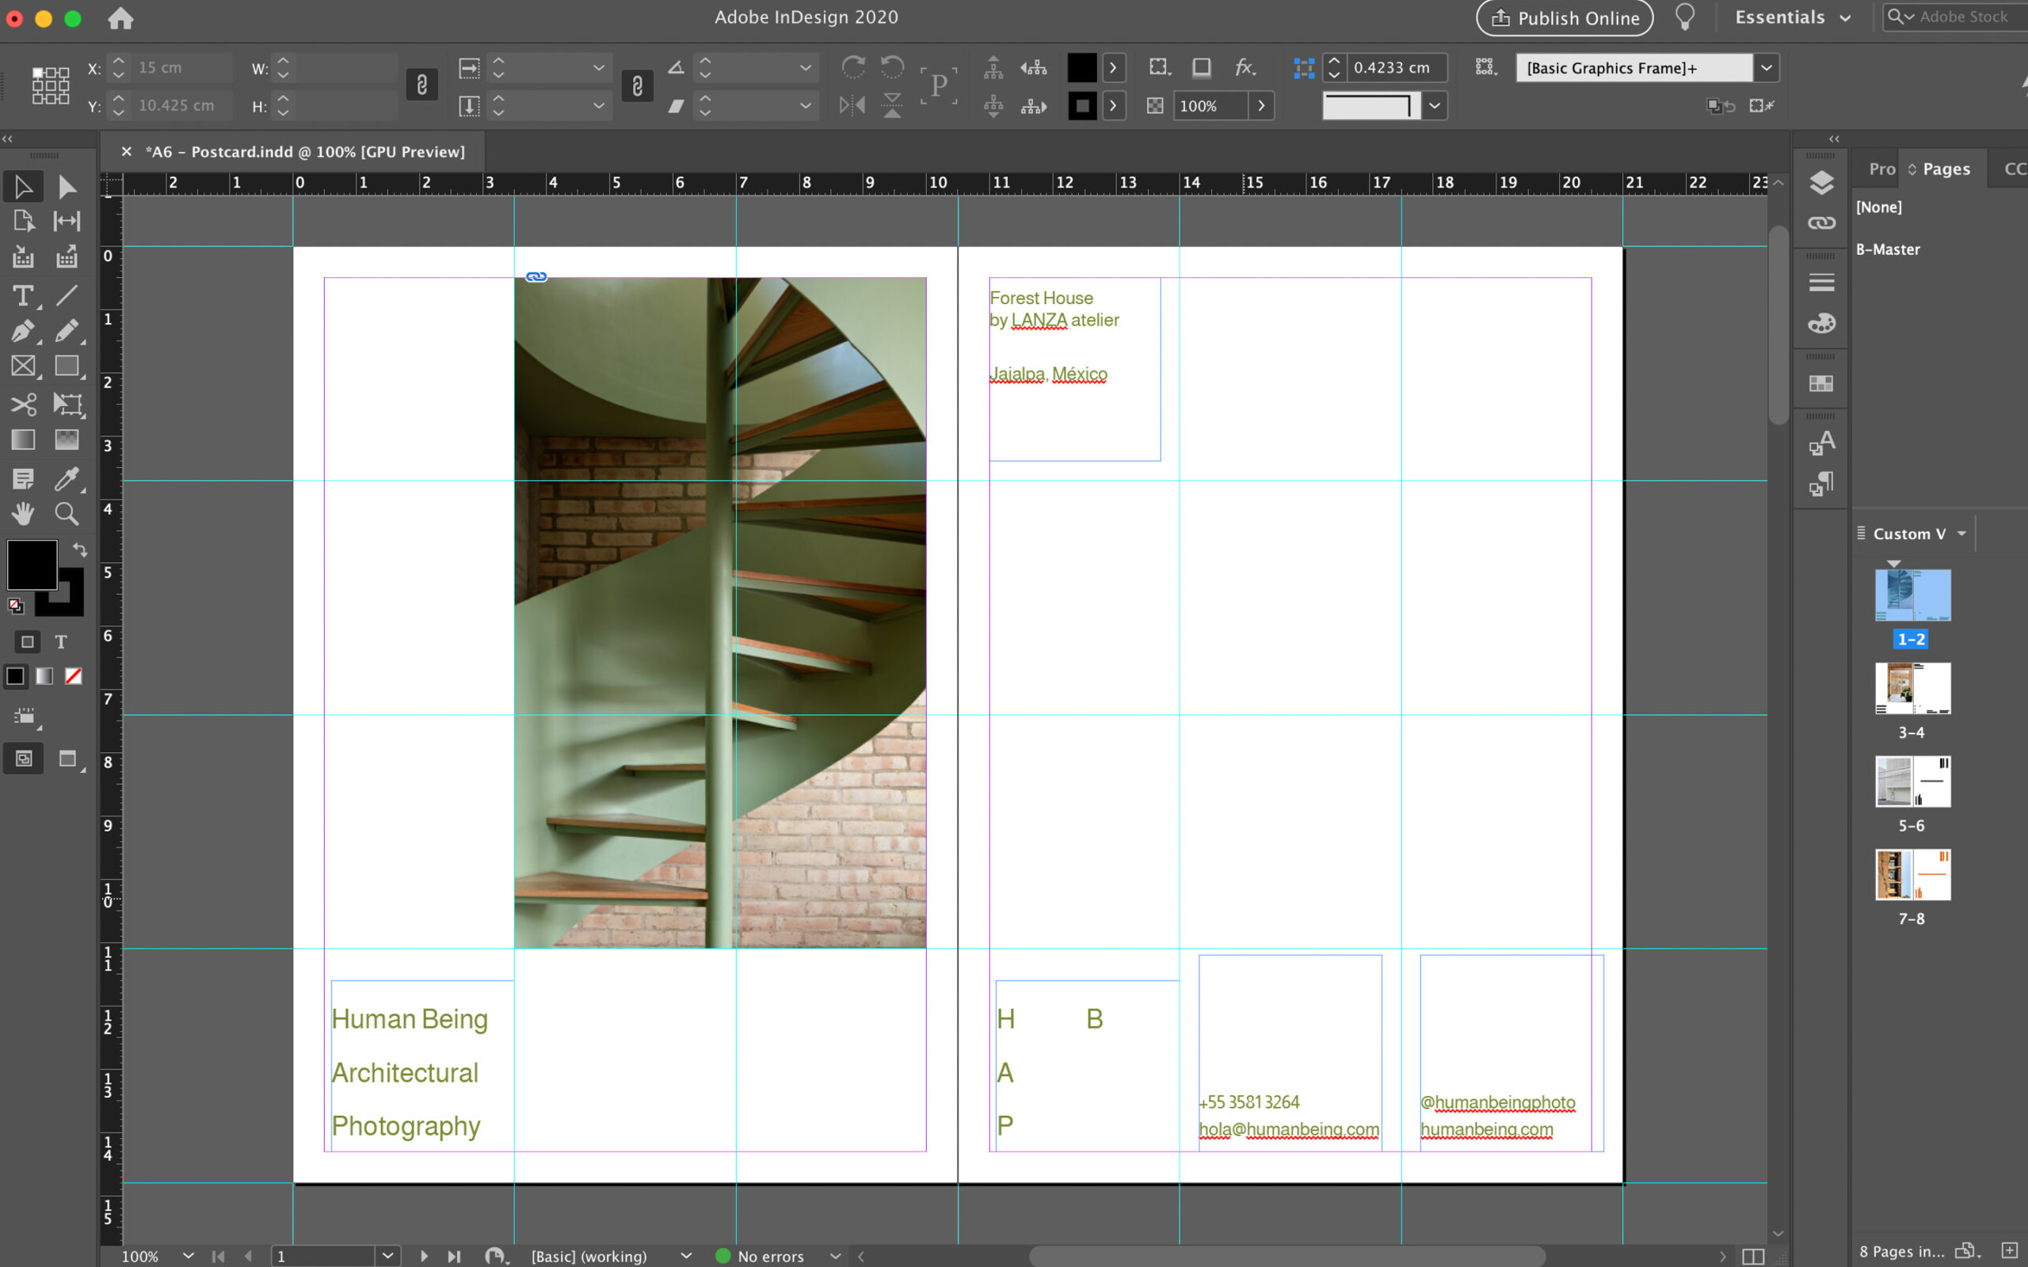
Task: Go to the first page
Action: 218,1256
